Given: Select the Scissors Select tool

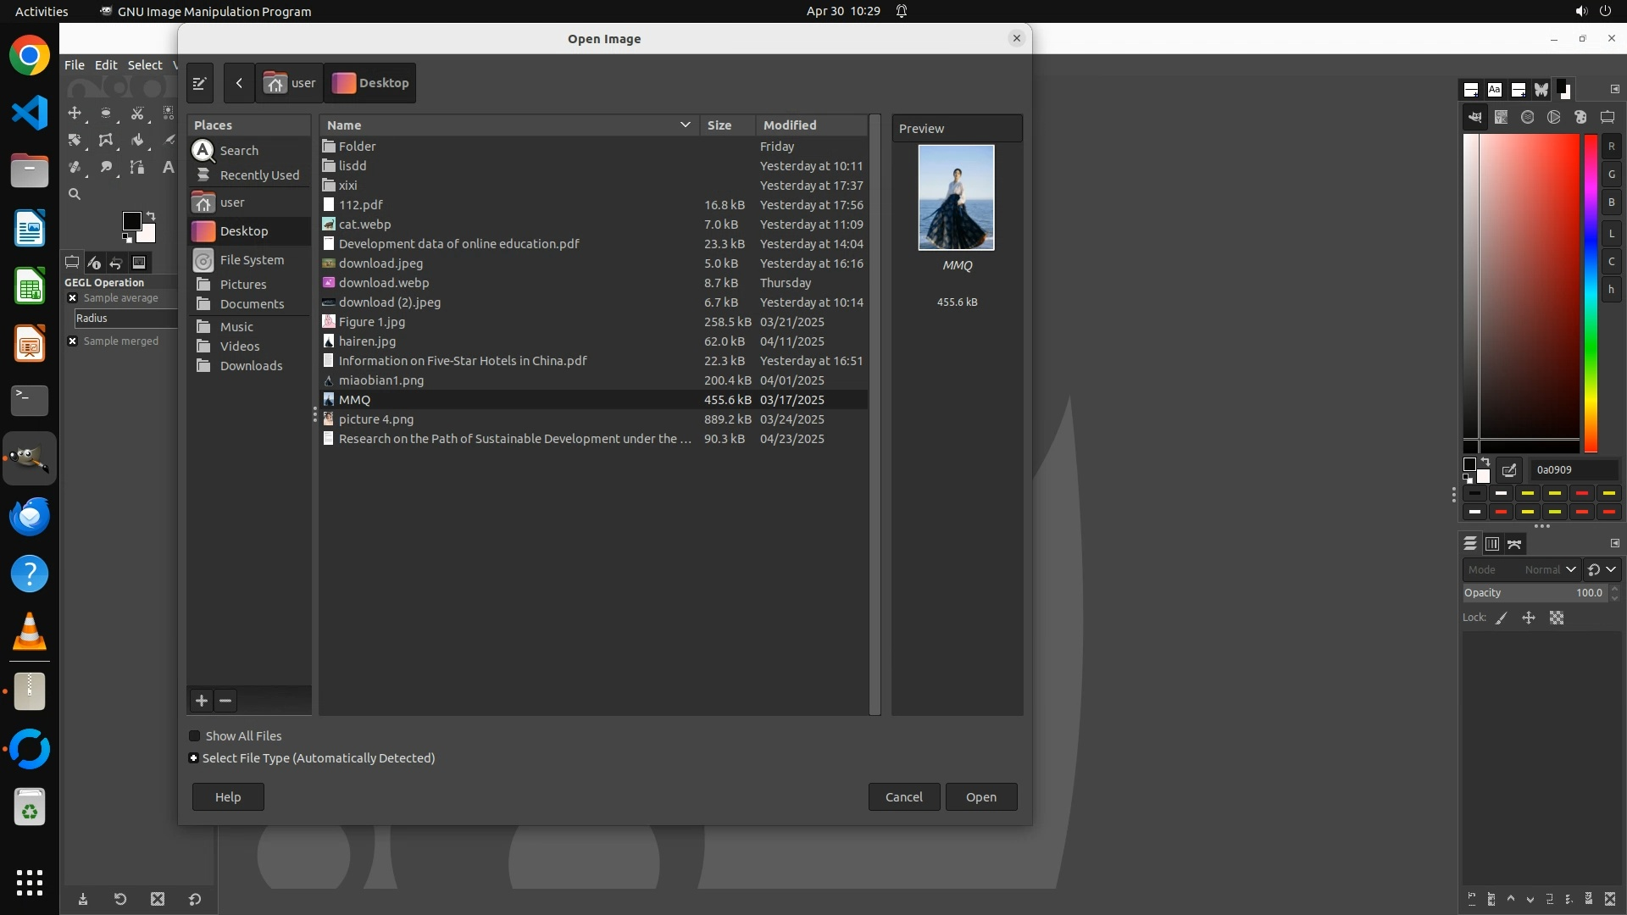Looking at the screenshot, I should coord(137,113).
